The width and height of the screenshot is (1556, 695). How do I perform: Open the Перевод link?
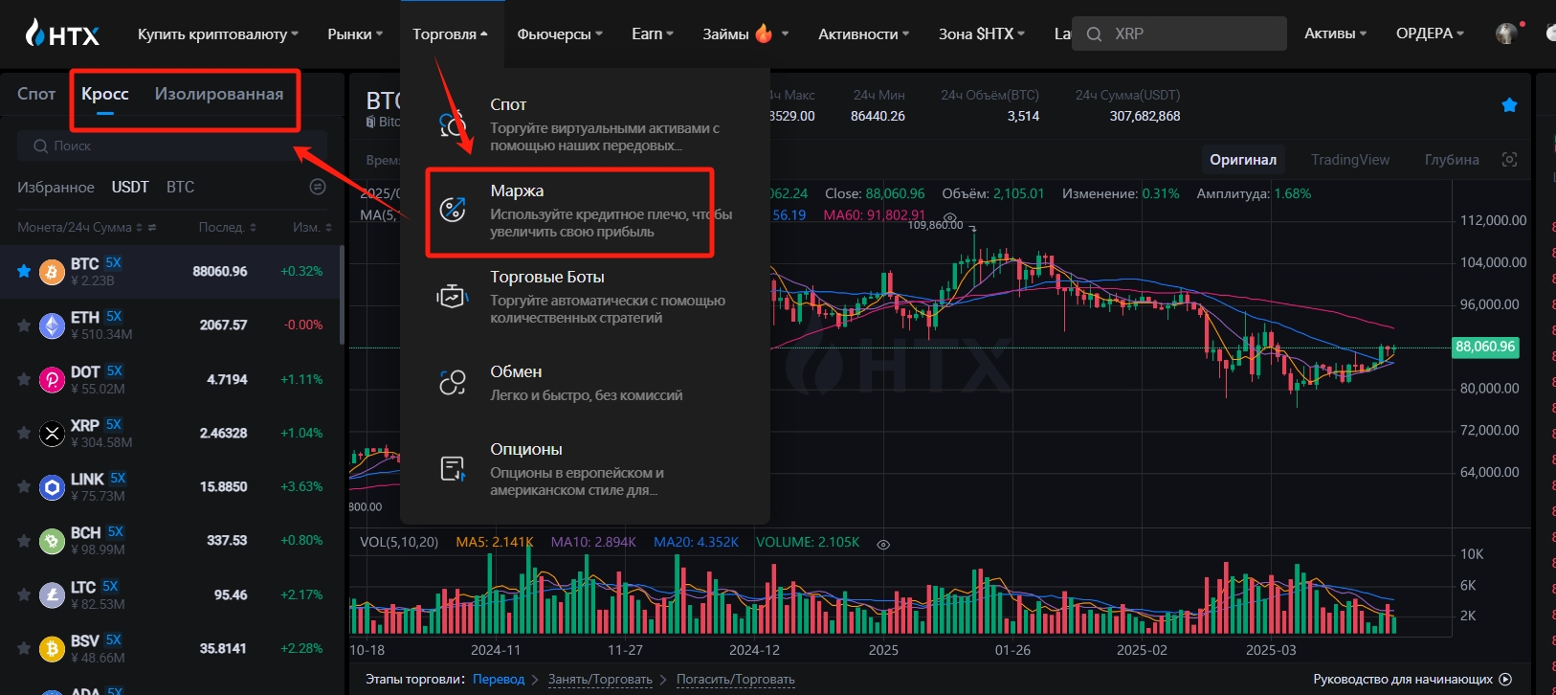(499, 679)
